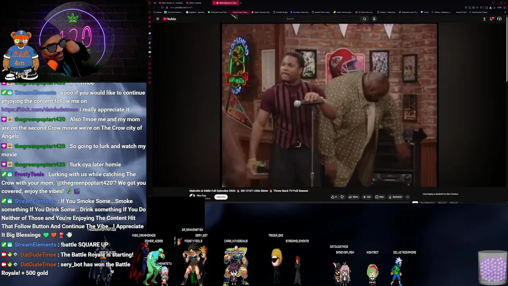This screenshot has width=508, height=286.
Task: Open YouTube notifications bell
Action: (x=492, y=19)
